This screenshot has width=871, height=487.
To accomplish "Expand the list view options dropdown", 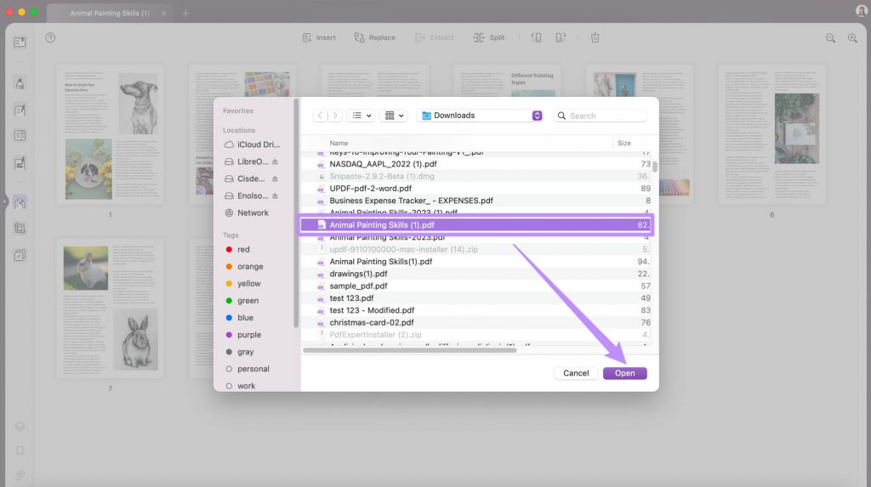I will click(x=361, y=116).
